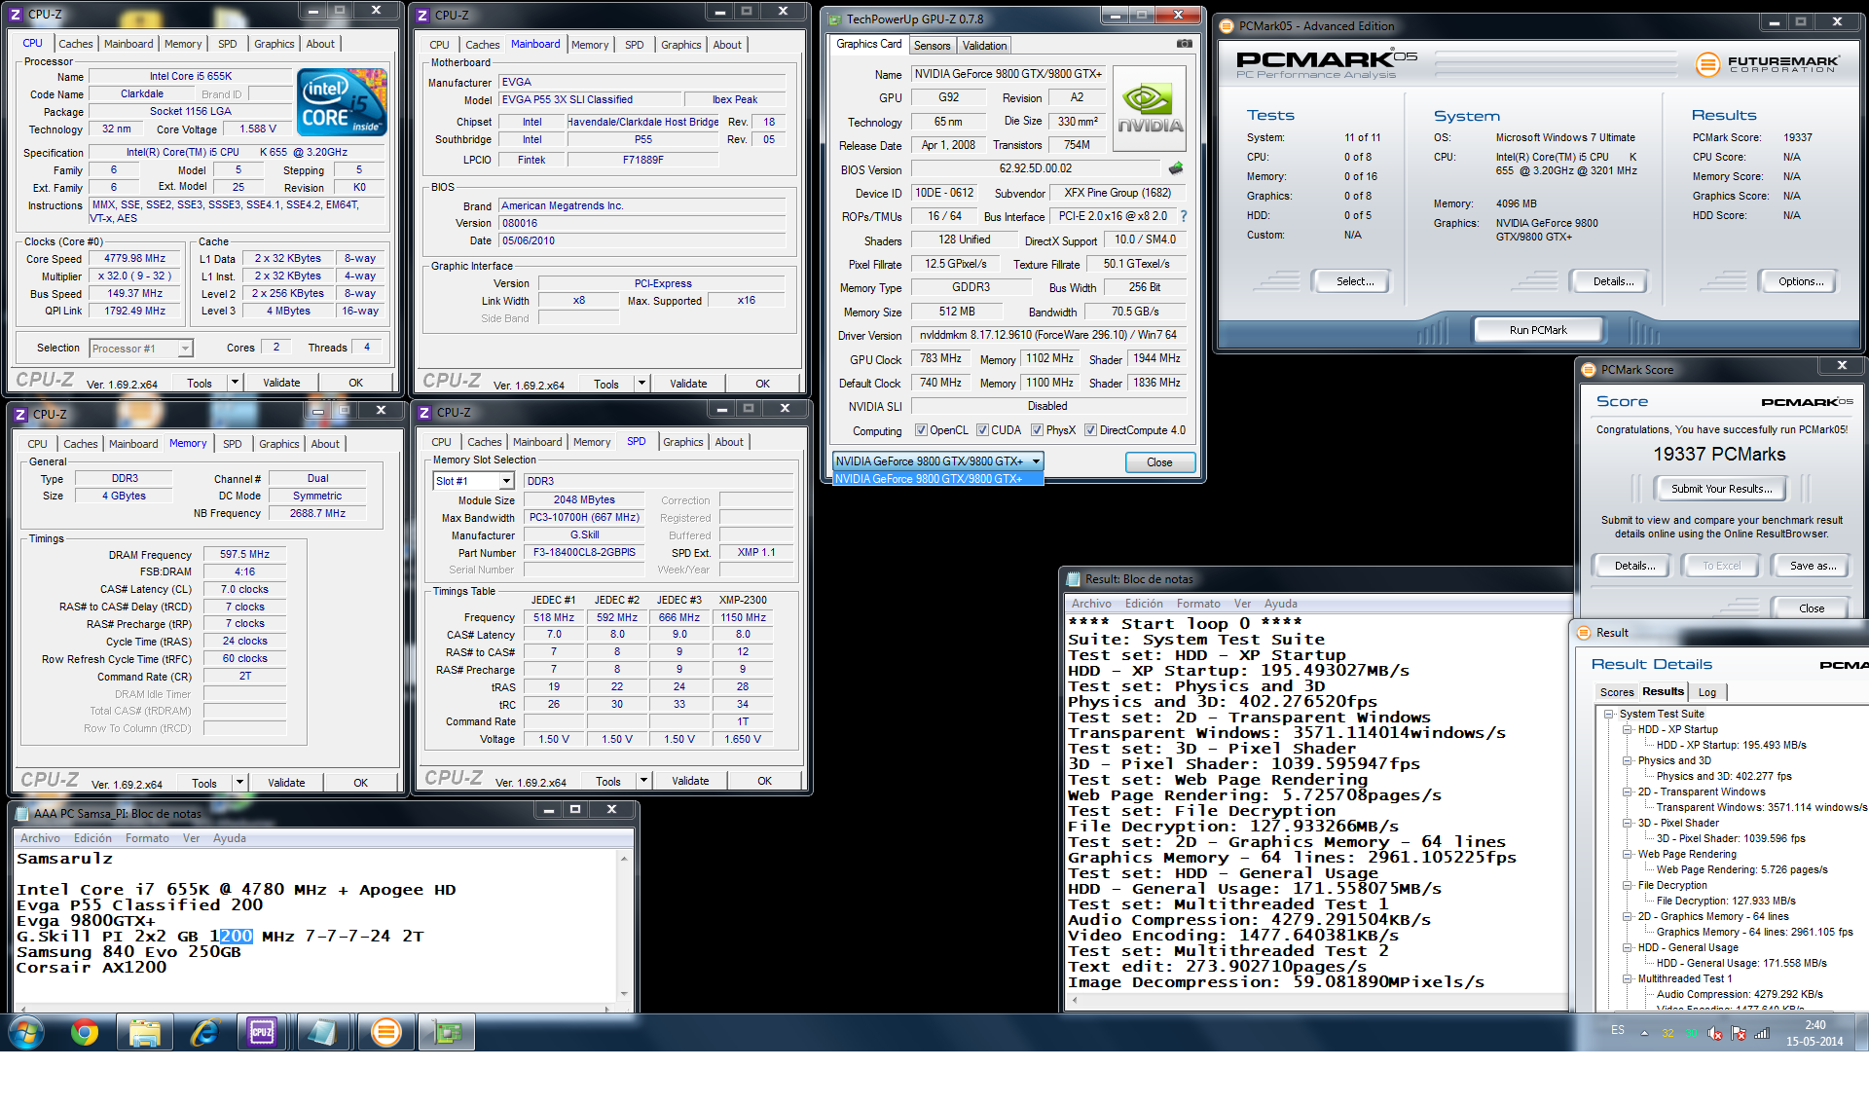Open Internet Explorer from the taskbar
This screenshot has height=1105, width=1869.
[204, 1032]
